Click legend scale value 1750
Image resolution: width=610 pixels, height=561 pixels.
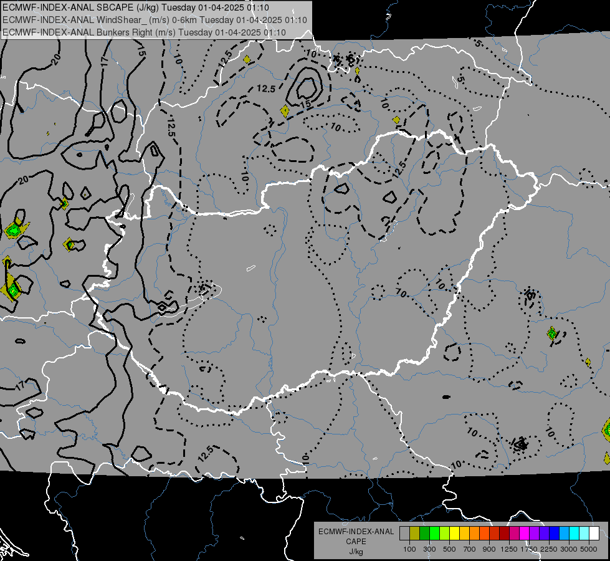[529, 549]
